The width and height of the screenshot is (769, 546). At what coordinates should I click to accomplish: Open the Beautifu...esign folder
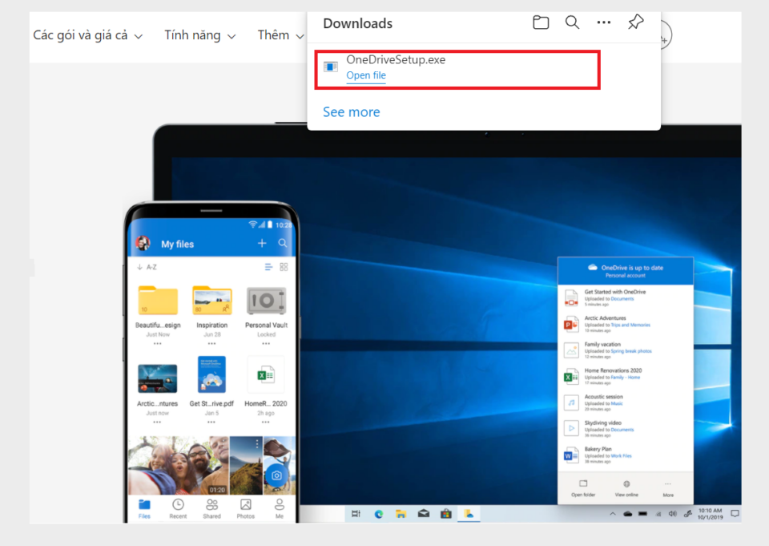click(158, 300)
